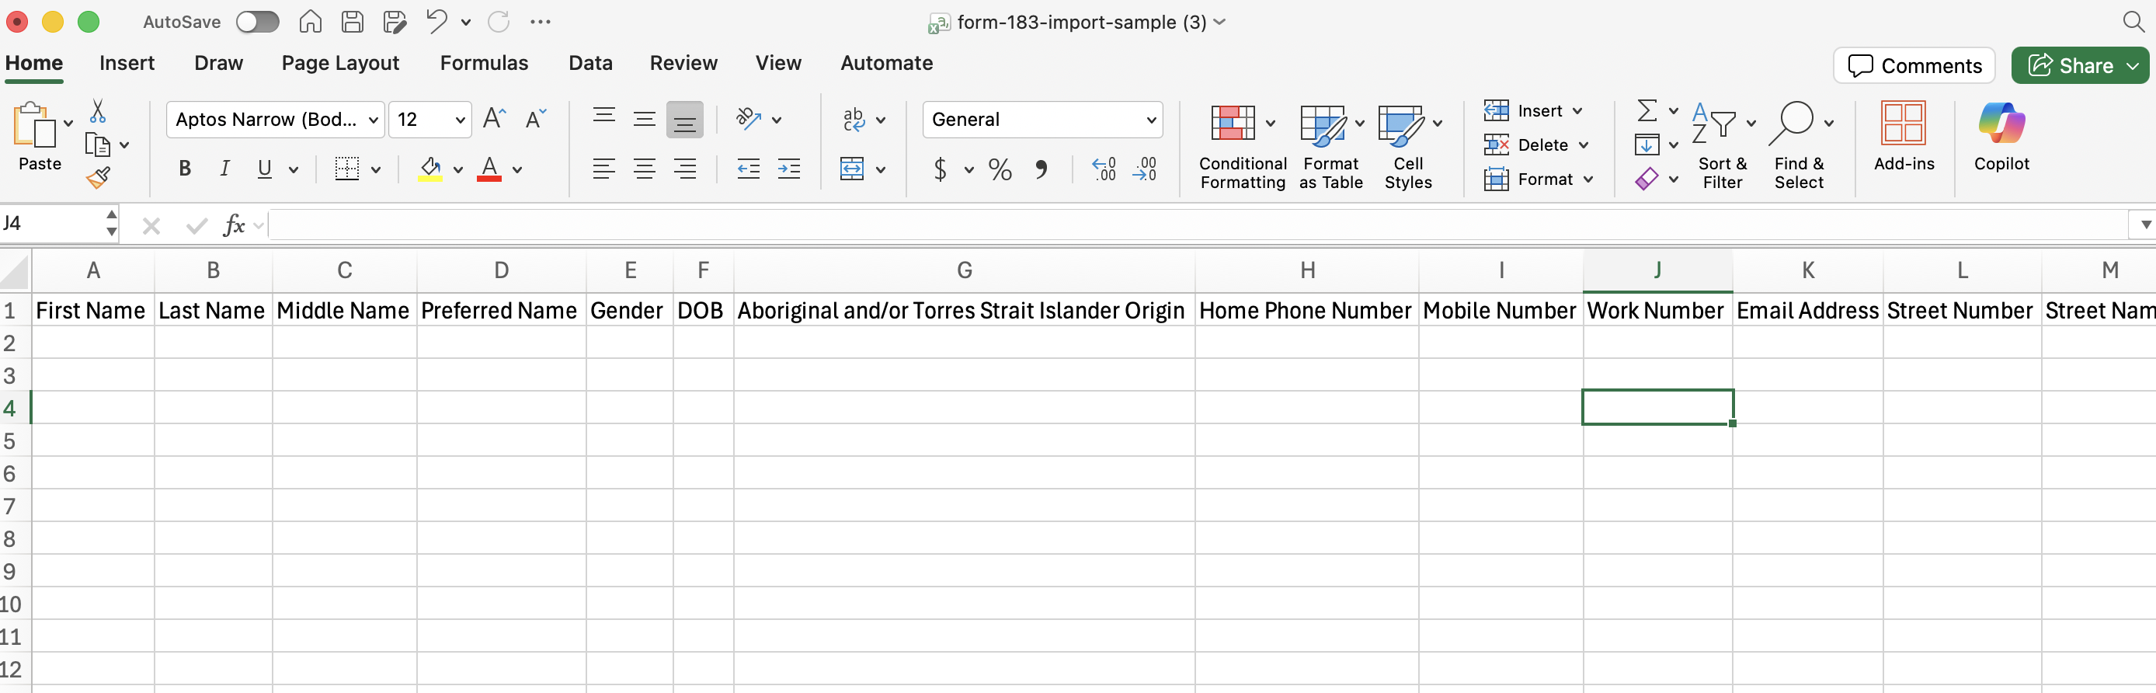
Task: Decrease decimal places icon
Action: [x=1144, y=169]
